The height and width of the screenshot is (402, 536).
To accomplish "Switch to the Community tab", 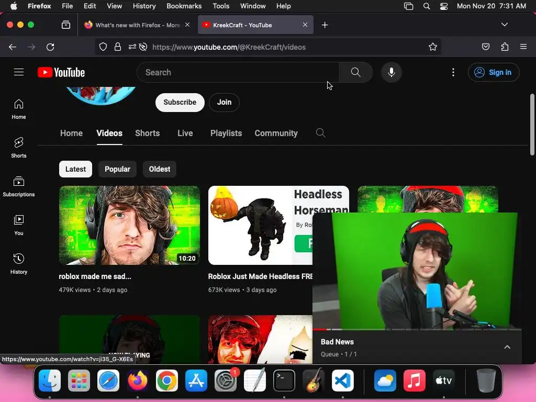I will coord(276,133).
